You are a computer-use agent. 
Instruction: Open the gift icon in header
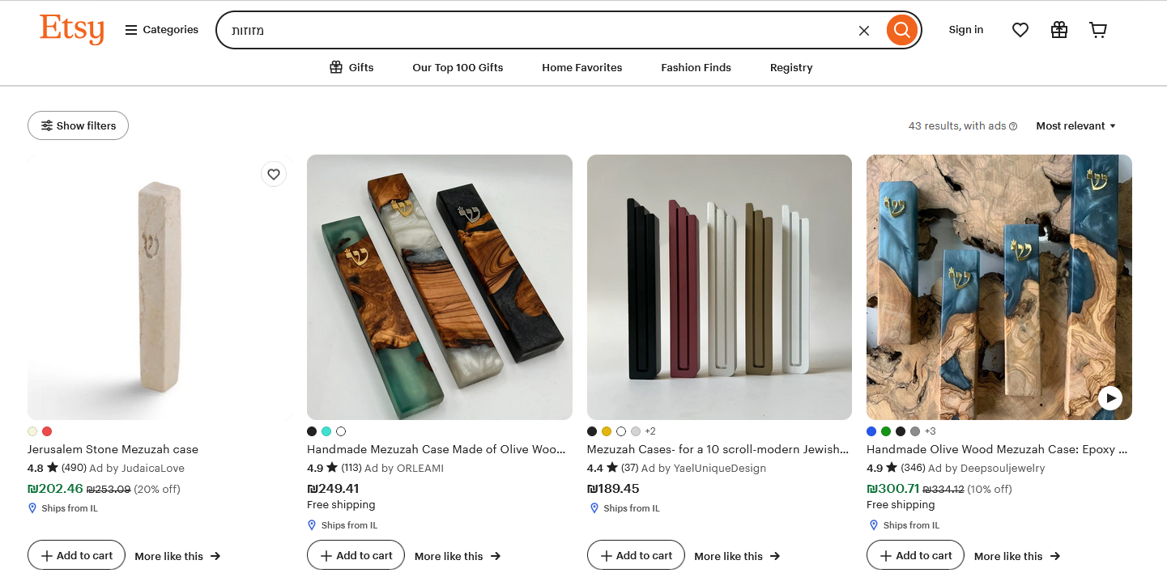[x=1059, y=31]
